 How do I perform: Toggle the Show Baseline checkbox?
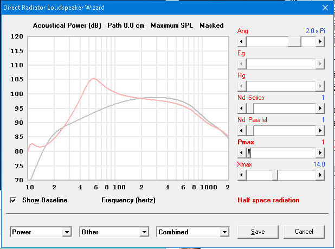[x=13, y=200]
